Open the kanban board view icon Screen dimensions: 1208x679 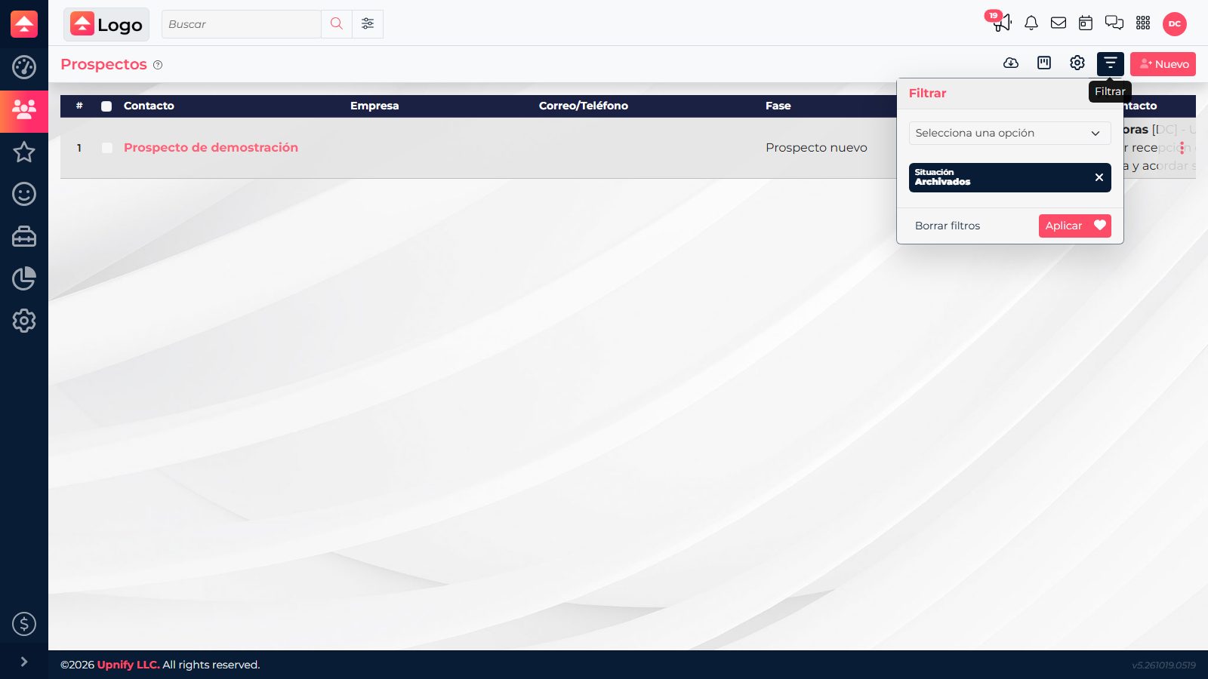[1044, 63]
